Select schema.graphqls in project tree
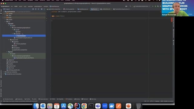The height and width of the screenshot is (109, 194). pos(20,44)
